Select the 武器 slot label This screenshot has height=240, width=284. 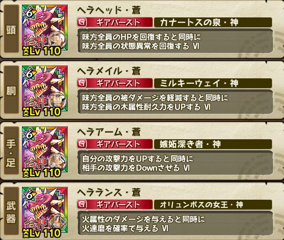point(11,212)
